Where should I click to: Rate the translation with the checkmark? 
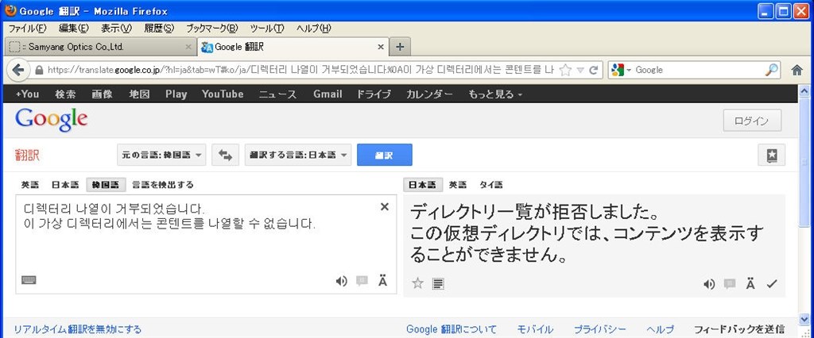[x=772, y=284]
